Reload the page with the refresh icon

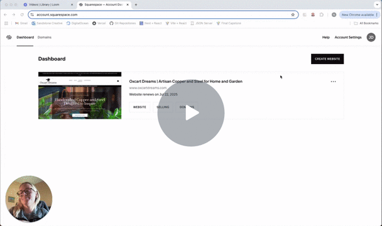pos(22,14)
